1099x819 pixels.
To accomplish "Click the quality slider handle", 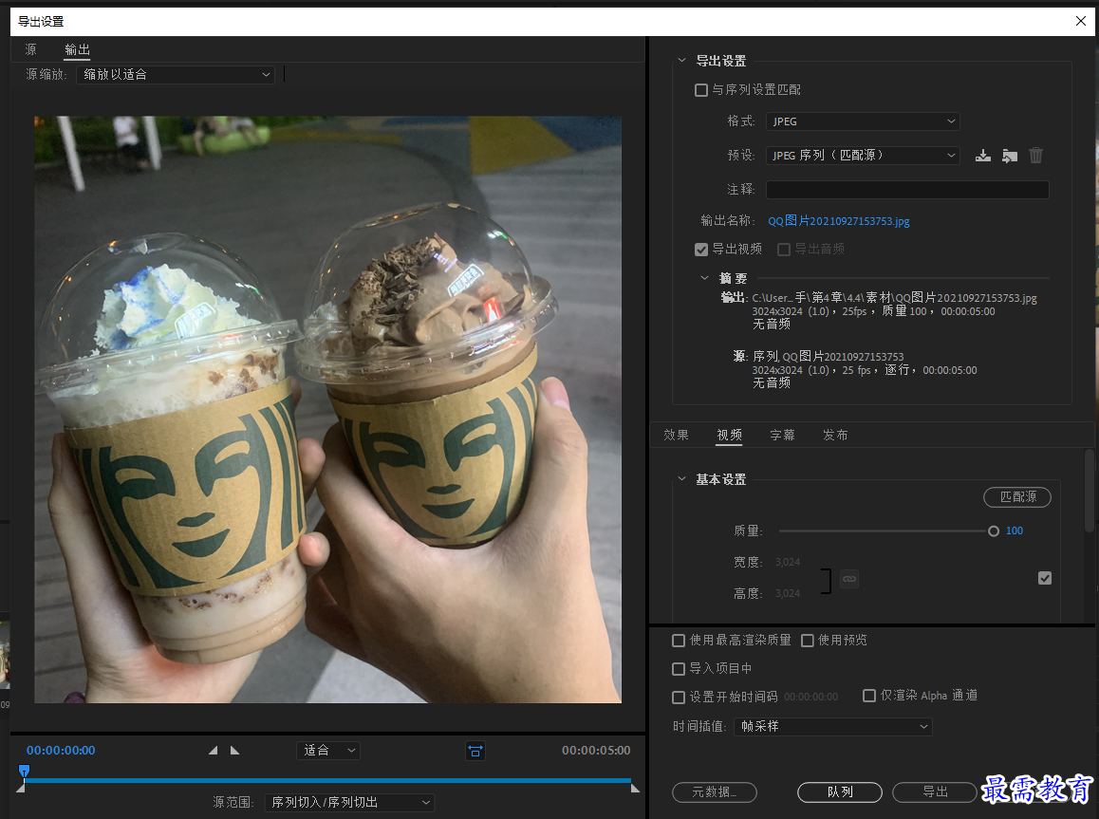I will coord(993,531).
